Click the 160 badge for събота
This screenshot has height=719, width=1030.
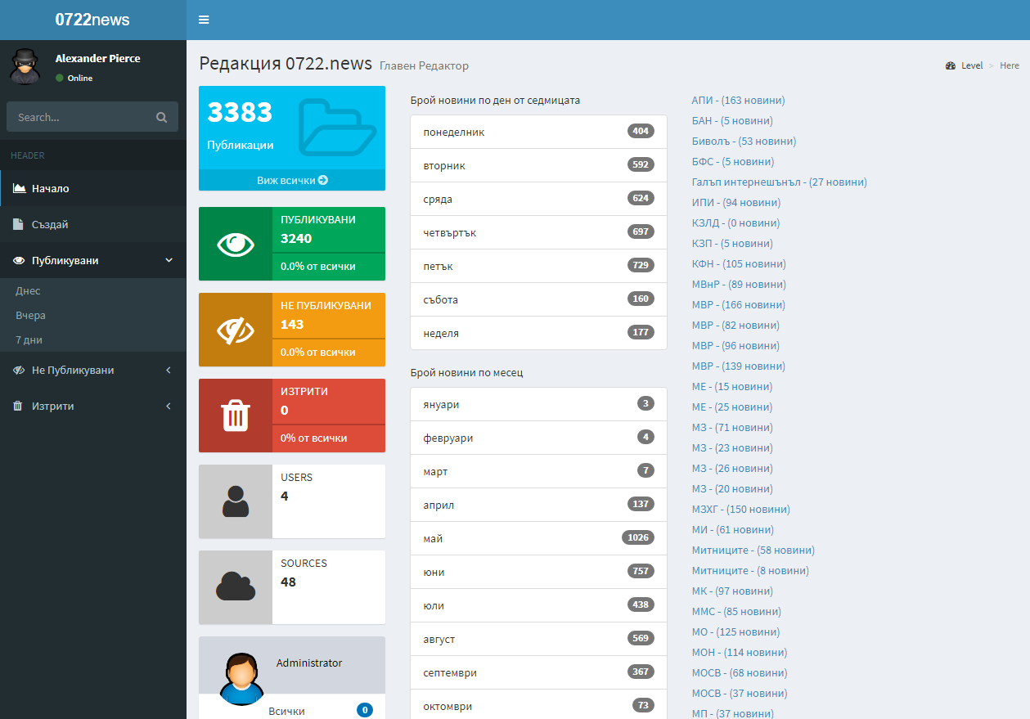click(x=641, y=299)
